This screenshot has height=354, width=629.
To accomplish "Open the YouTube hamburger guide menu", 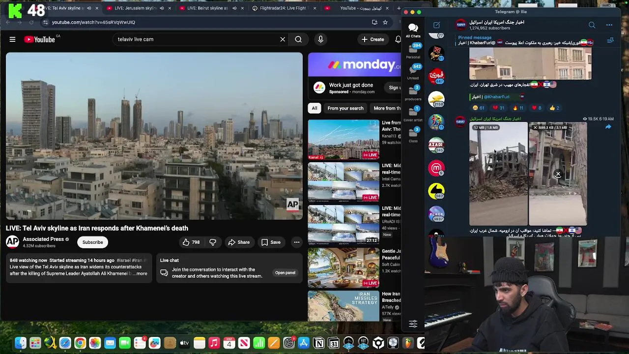I will point(12,39).
